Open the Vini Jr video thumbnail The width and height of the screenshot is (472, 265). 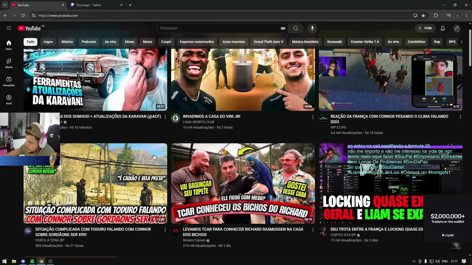click(243, 79)
